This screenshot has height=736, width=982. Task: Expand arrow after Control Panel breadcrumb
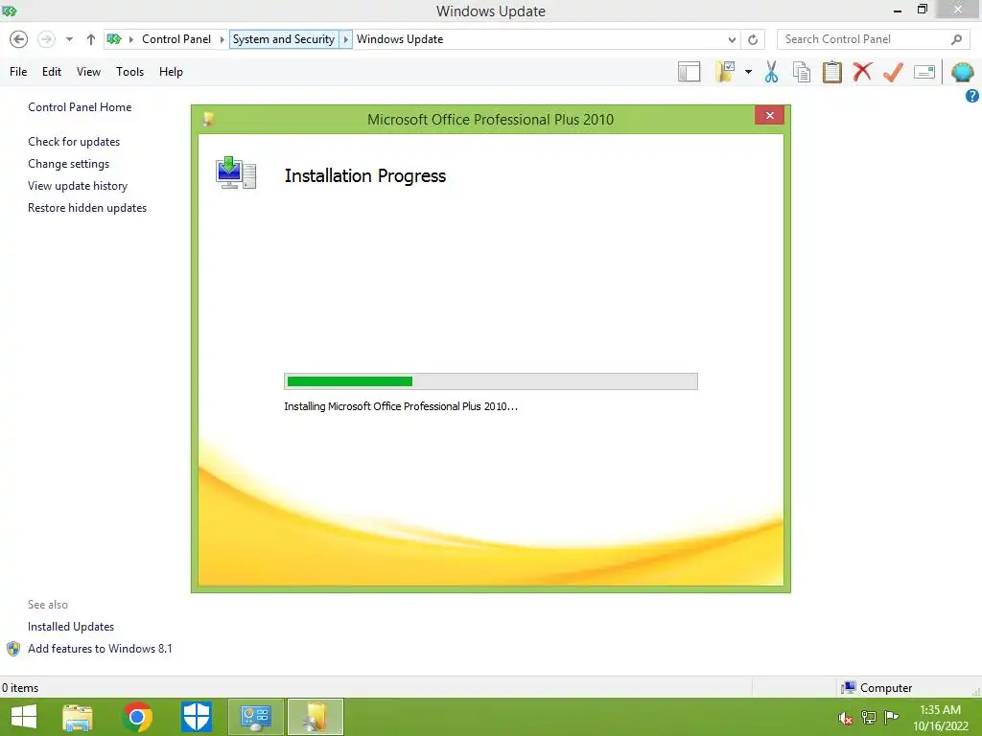pos(222,39)
